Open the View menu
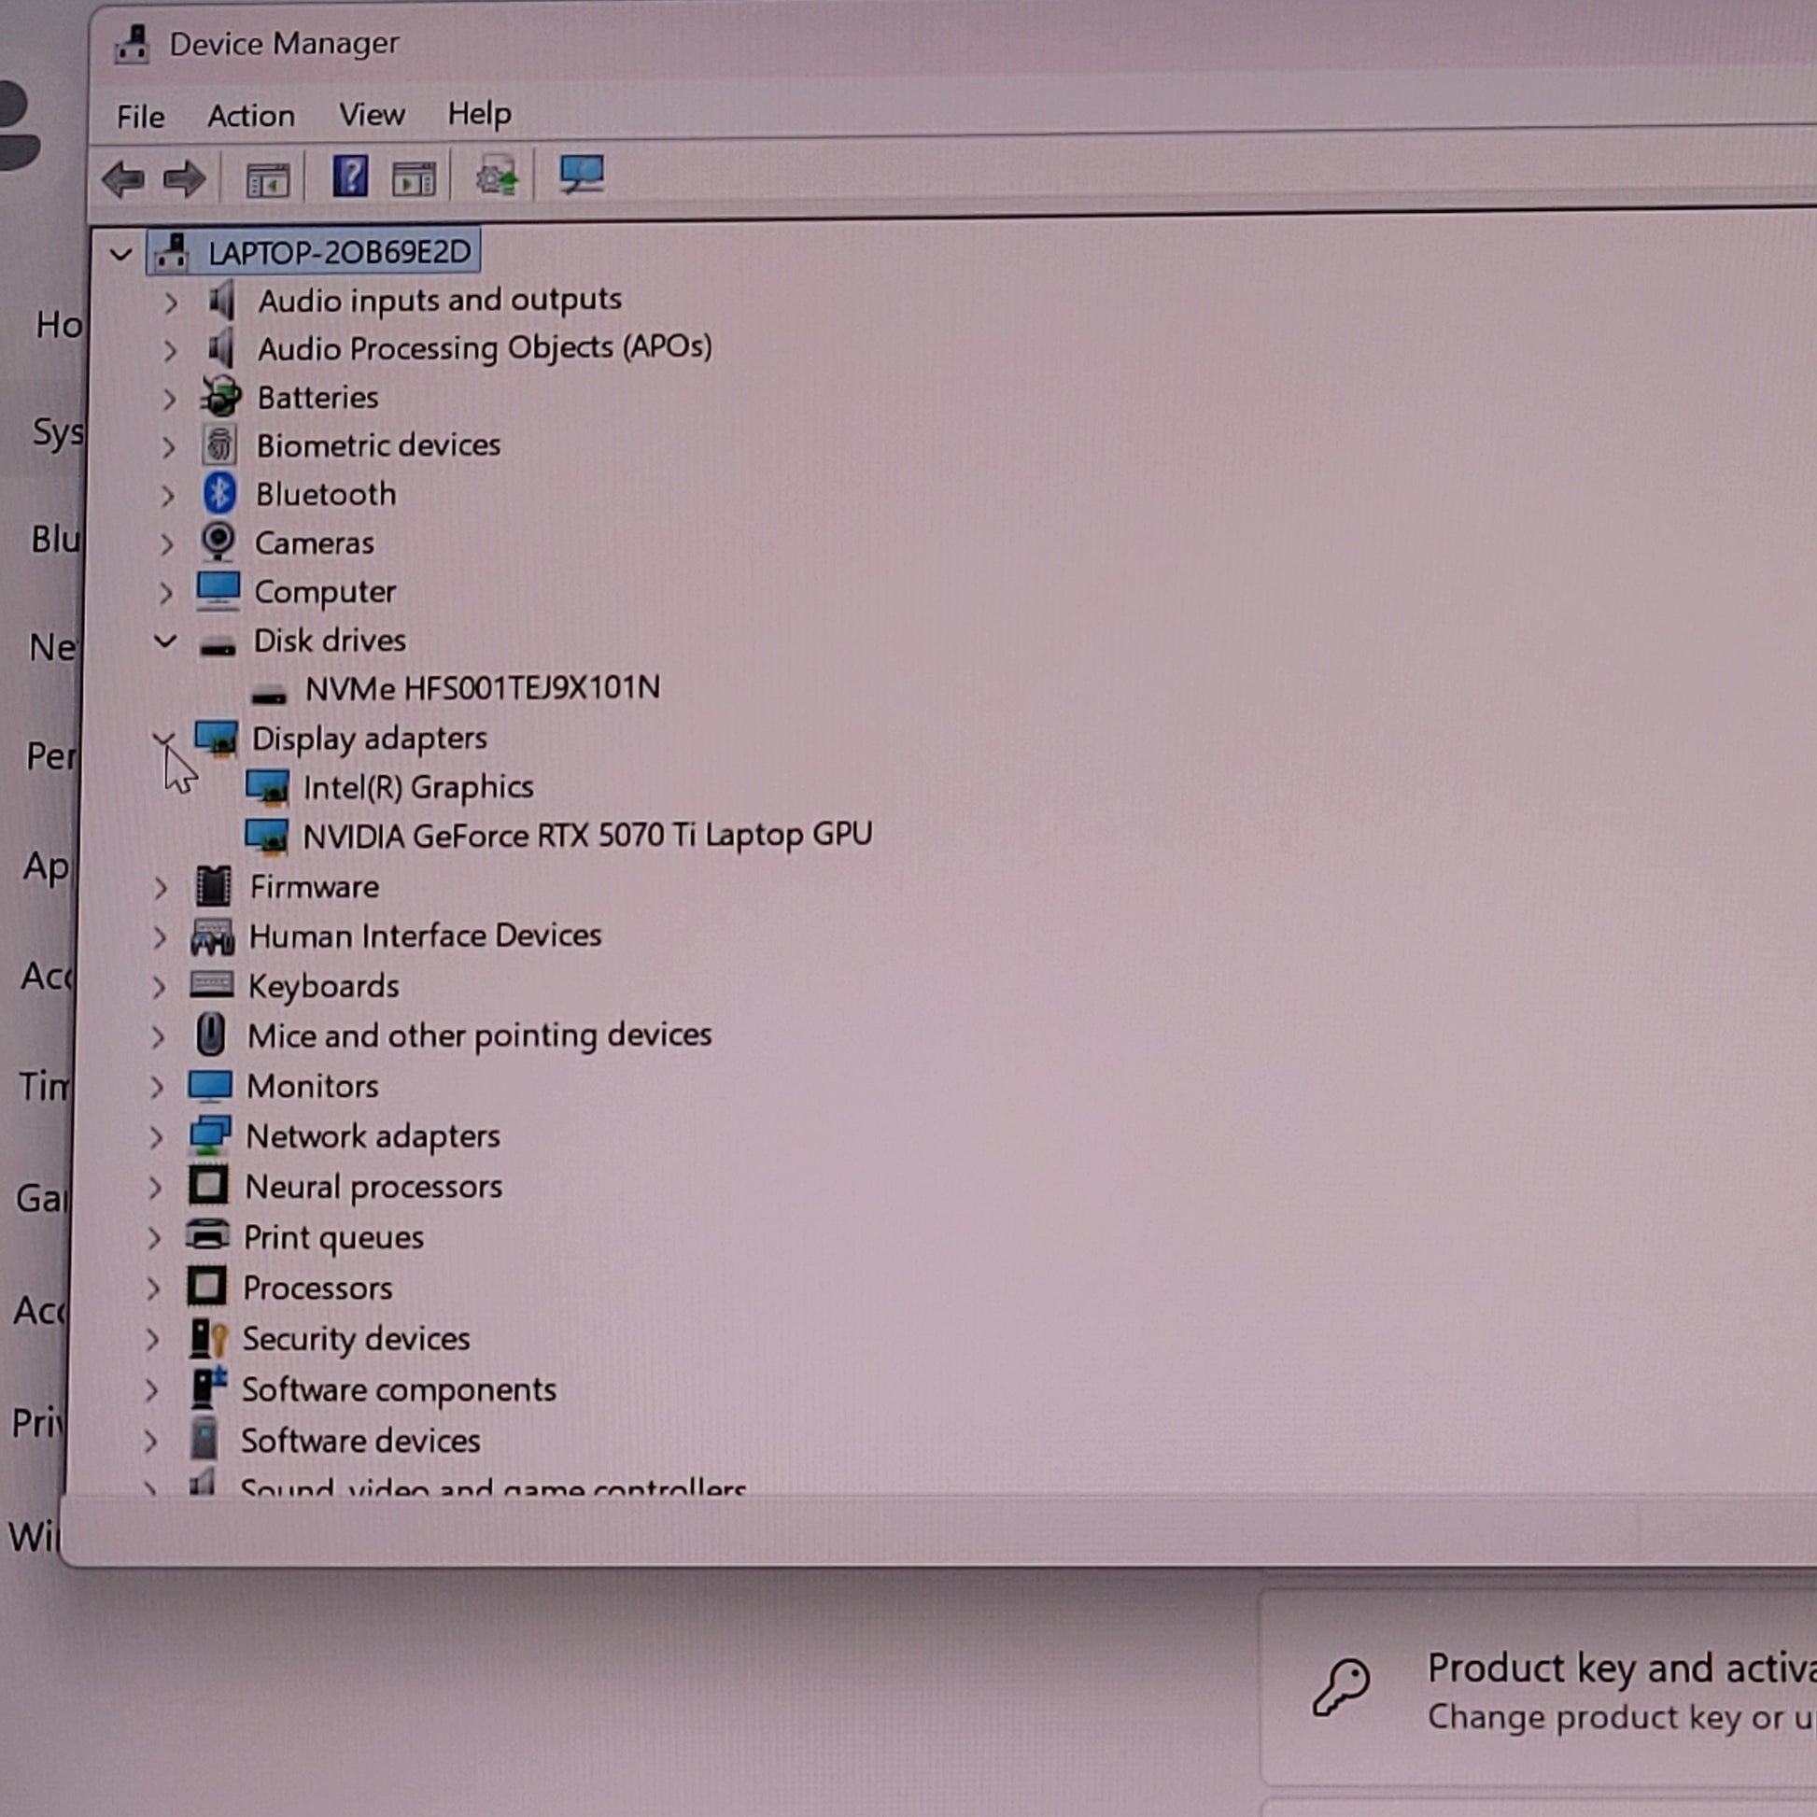 coord(372,115)
